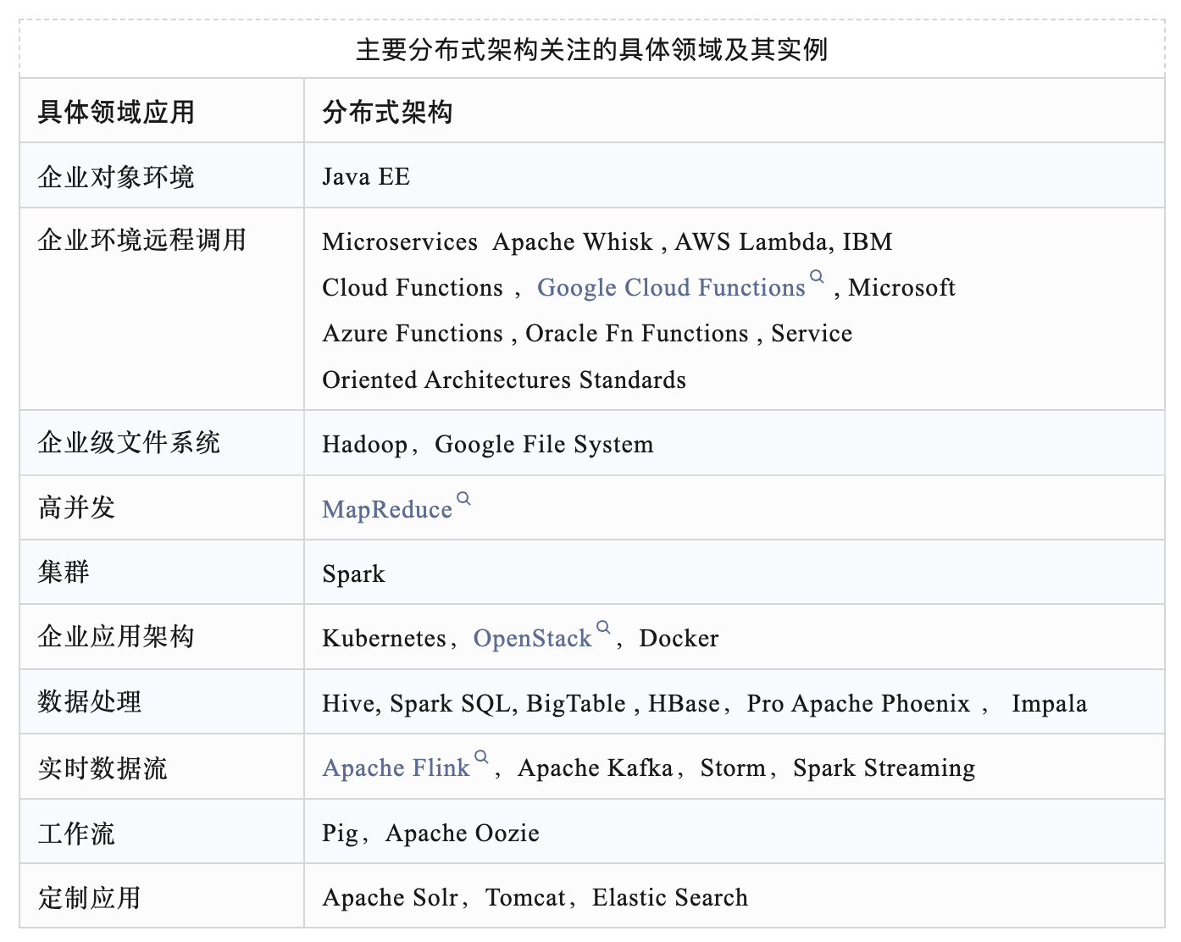Click the column header 具体领域应用
1181x942 pixels.
point(162,111)
